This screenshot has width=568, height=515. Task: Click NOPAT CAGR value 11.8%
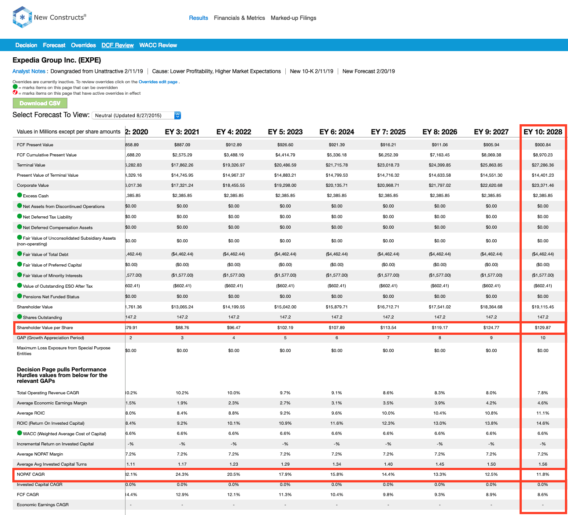[543, 474]
